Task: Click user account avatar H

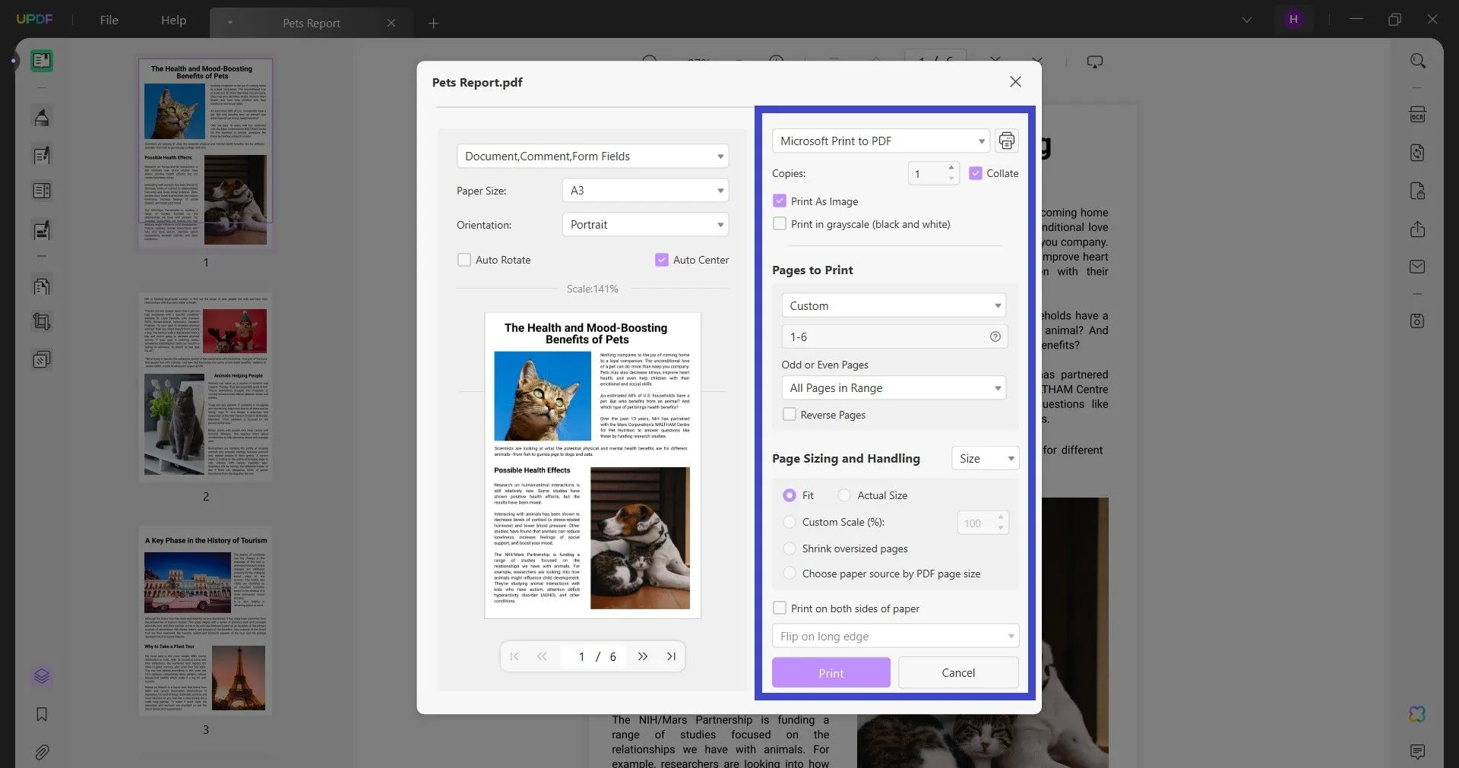Action: [1293, 19]
